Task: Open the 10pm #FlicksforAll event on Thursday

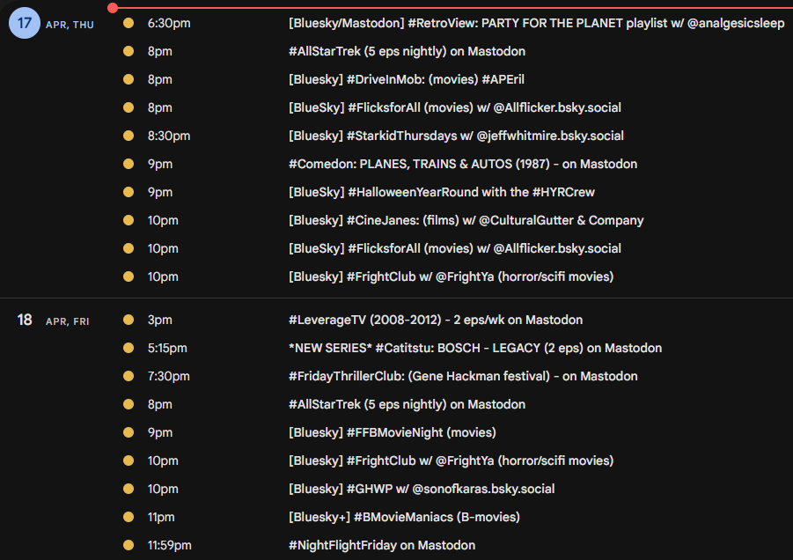Action: click(x=455, y=249)
